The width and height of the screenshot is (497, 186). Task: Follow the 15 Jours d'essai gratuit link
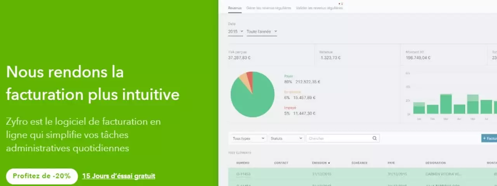tap(119, 176)
